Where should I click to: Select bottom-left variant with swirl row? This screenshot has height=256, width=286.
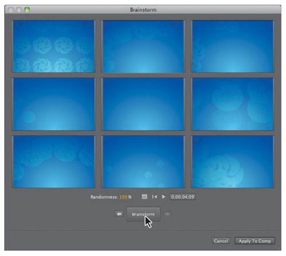coord(54,162)
